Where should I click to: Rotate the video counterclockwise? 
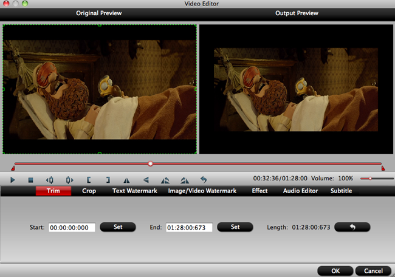(x=165, y=180)
